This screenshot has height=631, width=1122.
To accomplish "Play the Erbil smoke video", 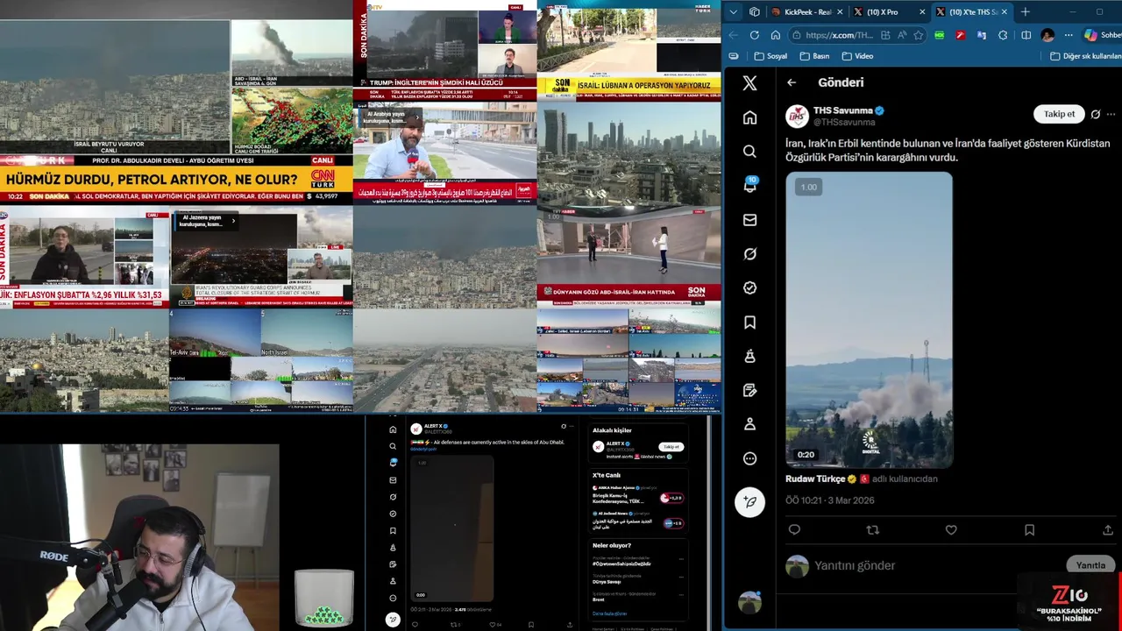I will point(869,320).
